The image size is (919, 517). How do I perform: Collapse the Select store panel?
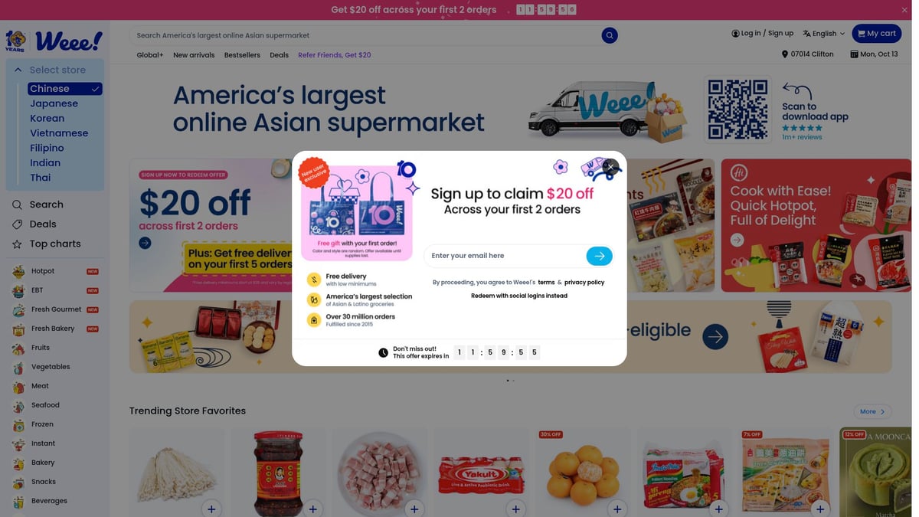pyautogui.click(x=18, y=70)
